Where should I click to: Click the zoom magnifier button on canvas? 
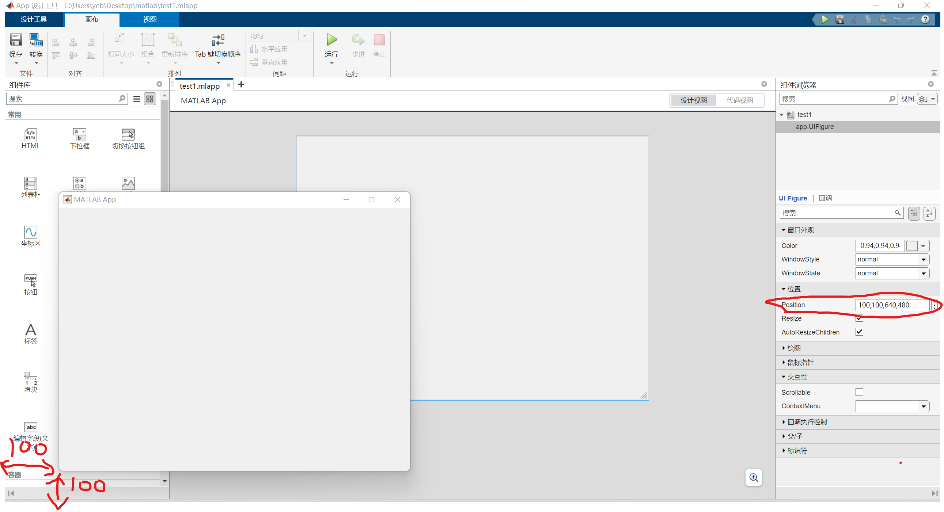[753, 477]
